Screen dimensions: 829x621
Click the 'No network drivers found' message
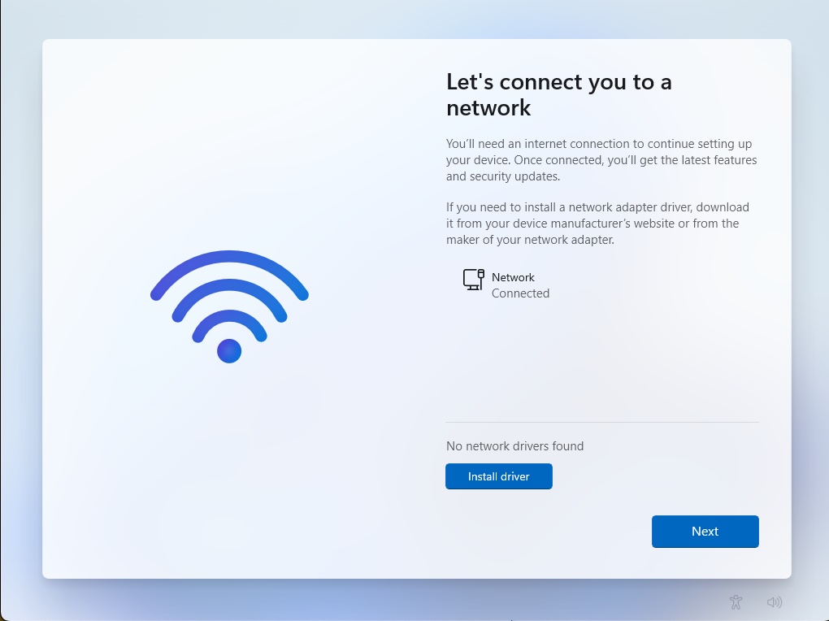click(x=515, y=446)
